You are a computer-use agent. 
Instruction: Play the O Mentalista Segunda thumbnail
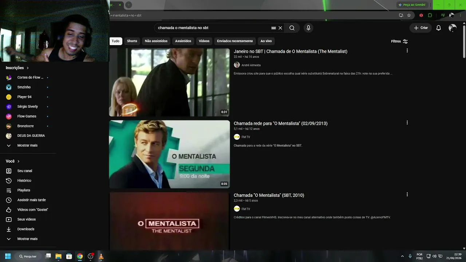click(170, 154)
